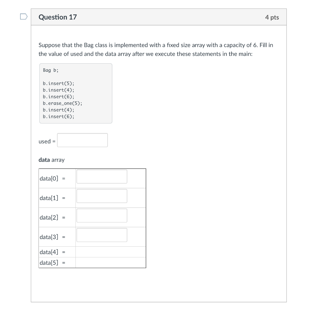Select the b.erase_one(5) line in code
This screenshot has width=322, height=310.
[x=62, y=103]
